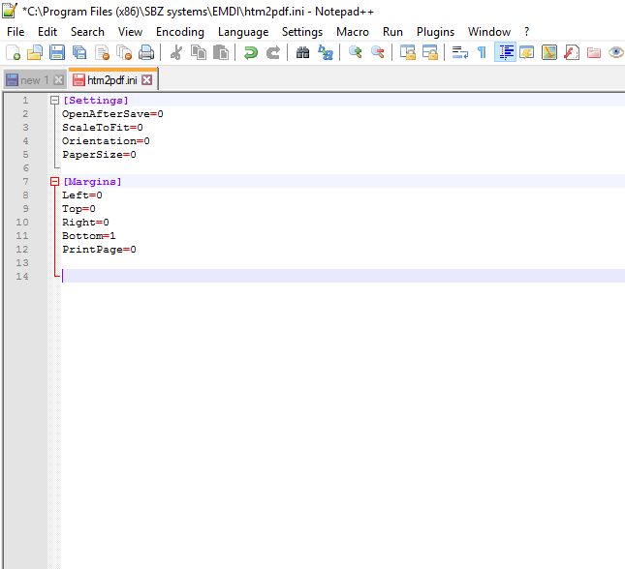Click the Copy toolbar icon
This screenshot has width=625, height=569.
pos(199,52)
